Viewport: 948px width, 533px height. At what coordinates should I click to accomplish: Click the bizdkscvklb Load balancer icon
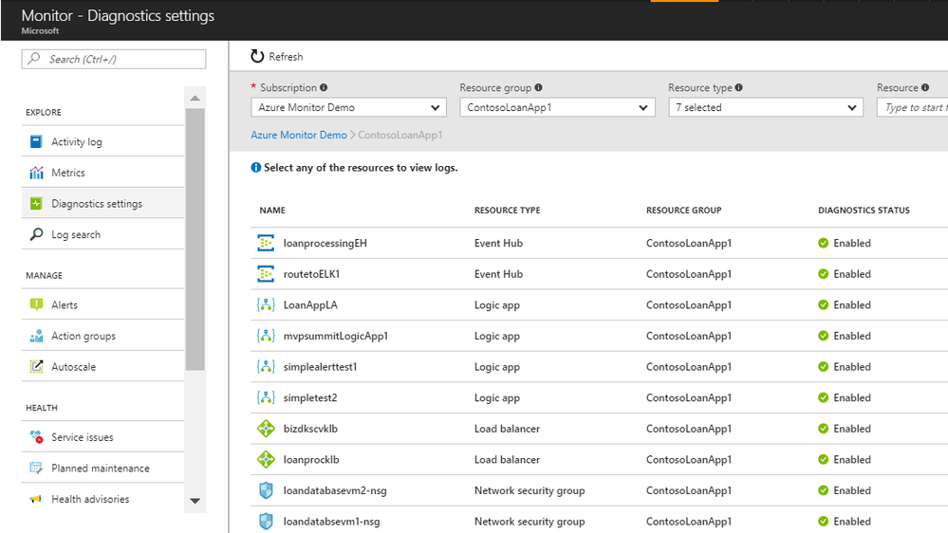pos(266,429)
